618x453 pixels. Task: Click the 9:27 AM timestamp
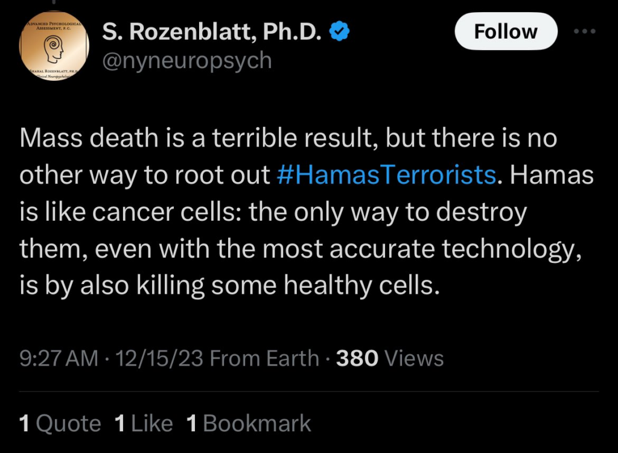pos(56,358)
